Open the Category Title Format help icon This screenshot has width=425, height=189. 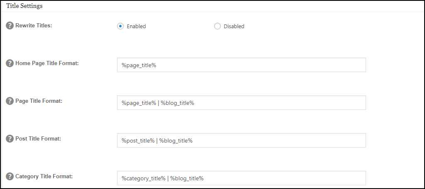pos(10,176)
